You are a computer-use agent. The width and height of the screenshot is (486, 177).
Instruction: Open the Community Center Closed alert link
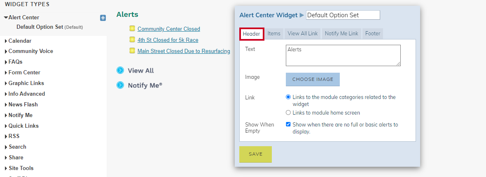[168, 29]
